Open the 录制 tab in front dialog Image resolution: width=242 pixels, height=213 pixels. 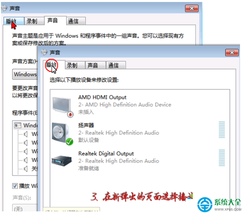point(75,65)
